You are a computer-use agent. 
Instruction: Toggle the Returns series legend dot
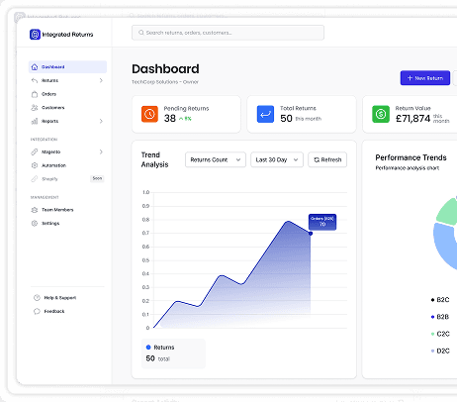click(x=148, y=348)
